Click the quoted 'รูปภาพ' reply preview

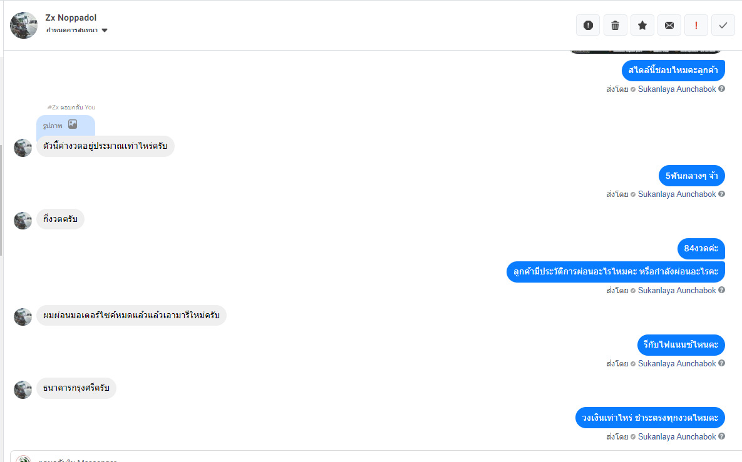pyautogui.click(x=58, y=125)
